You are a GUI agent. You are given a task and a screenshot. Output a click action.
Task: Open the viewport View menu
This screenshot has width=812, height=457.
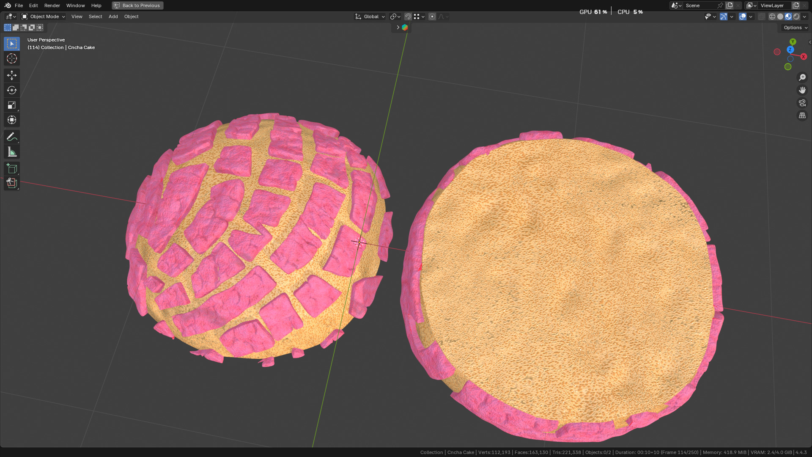(x=77, y=17)
